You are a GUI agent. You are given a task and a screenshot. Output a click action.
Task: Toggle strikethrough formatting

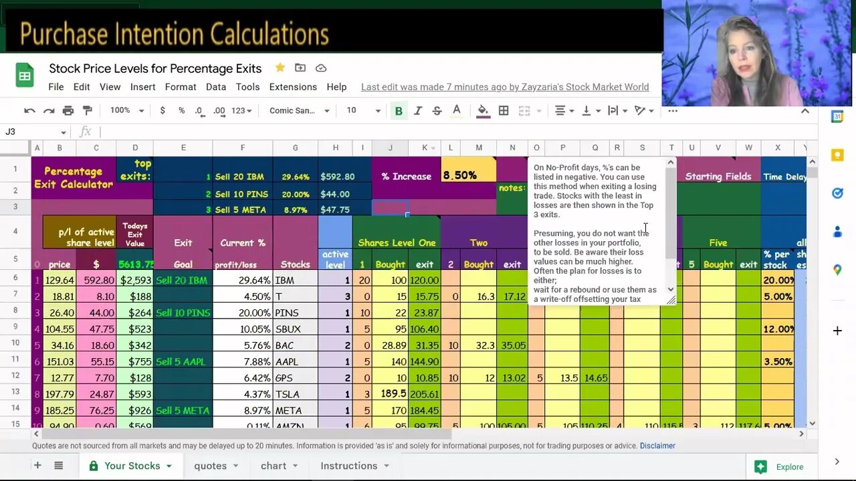tap(437, 111)
